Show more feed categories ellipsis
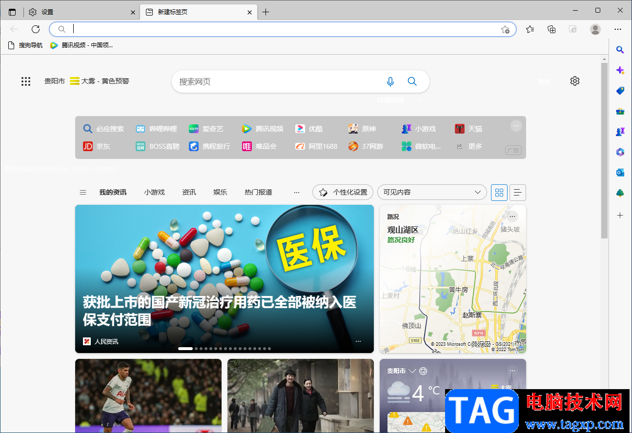632x433 pixels. 297,192
